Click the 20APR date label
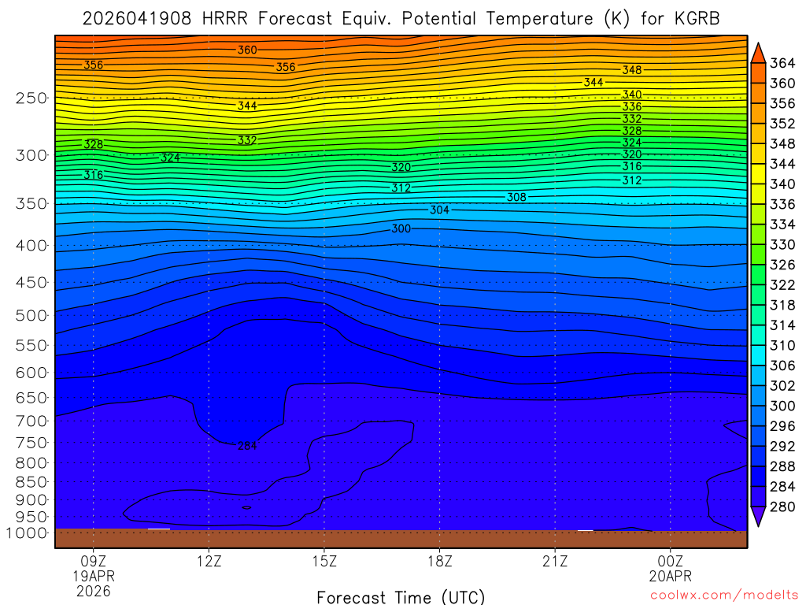Screen dimensions: 806x605 671,576
